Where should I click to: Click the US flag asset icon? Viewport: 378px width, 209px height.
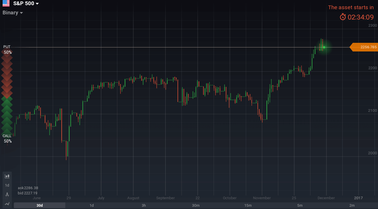coord(6,3)
